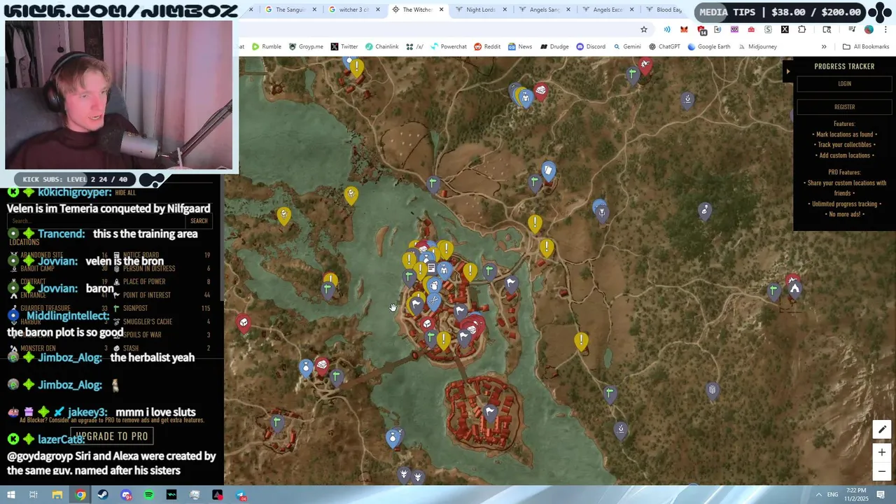Open the Gemini bookmark
This screenshot has height=504, width=896.
click(627, 47)
